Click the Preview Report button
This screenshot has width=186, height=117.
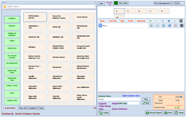[x=154, y=113]
